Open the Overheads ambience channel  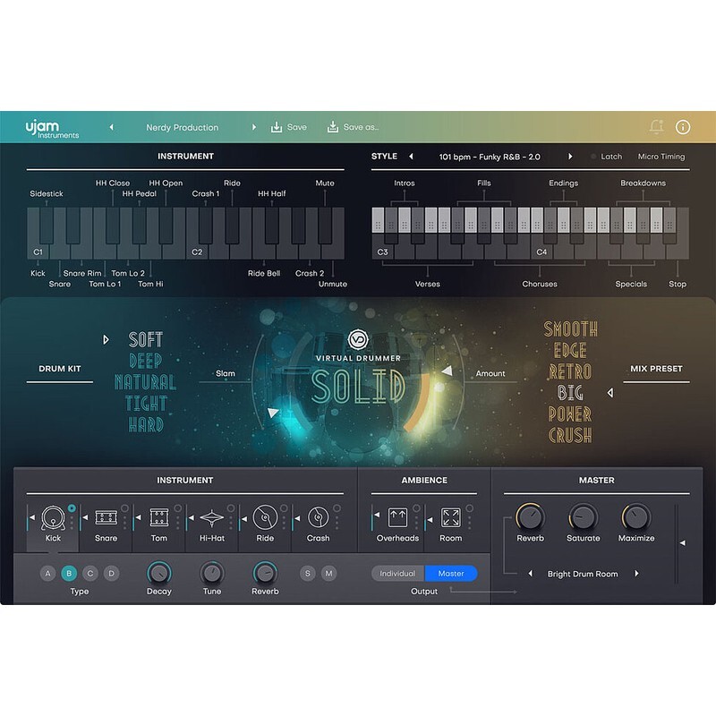point(397,517)
